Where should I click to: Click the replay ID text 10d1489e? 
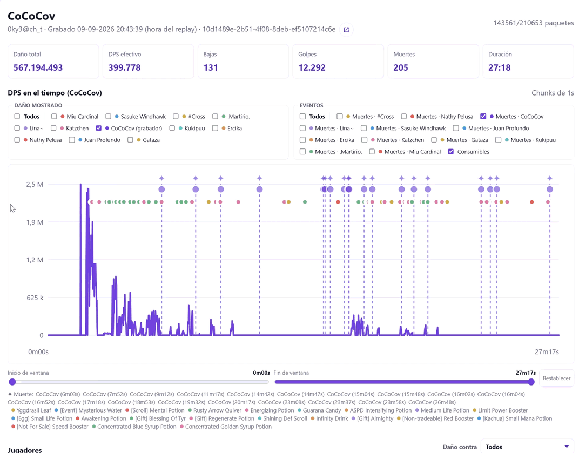[269, 29]
